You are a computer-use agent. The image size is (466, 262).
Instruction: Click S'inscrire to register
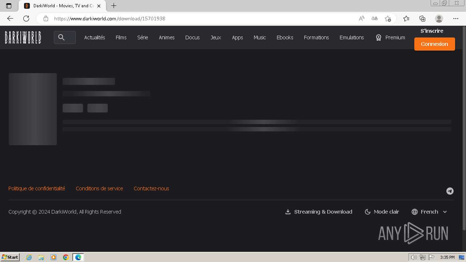click(x=432, y=31)
